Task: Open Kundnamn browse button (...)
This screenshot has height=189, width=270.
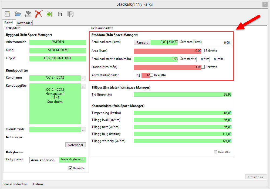Action: point(83,78)
